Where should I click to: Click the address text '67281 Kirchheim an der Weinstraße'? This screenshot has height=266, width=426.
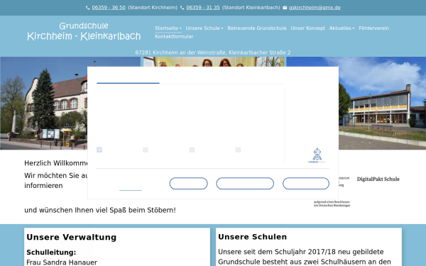(x=181, y=52)
